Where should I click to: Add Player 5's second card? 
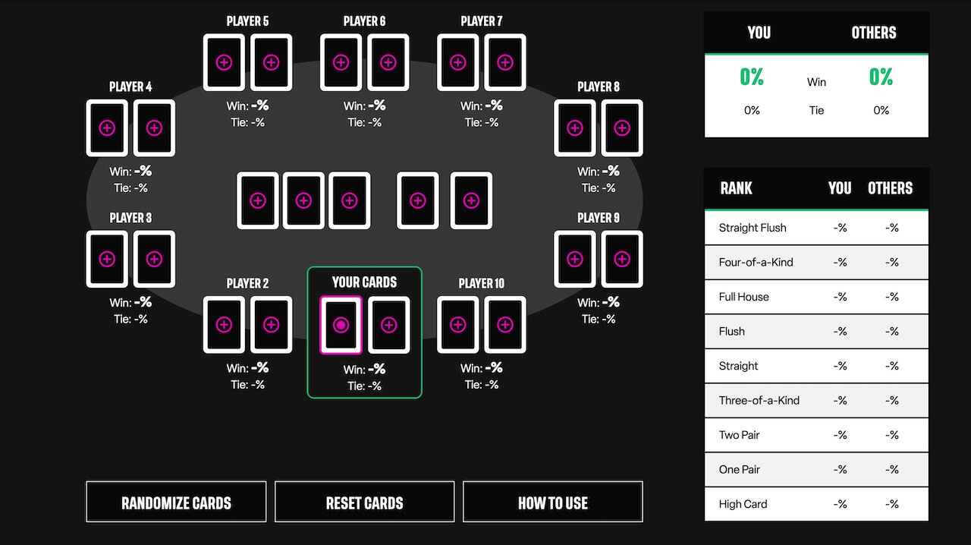(x=271, y=62)
